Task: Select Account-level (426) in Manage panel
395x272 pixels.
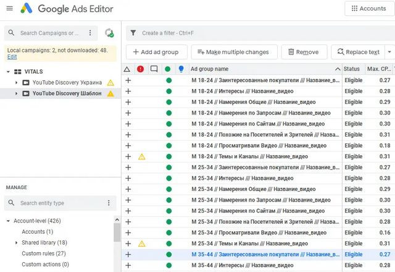Action: coord(37,221)
